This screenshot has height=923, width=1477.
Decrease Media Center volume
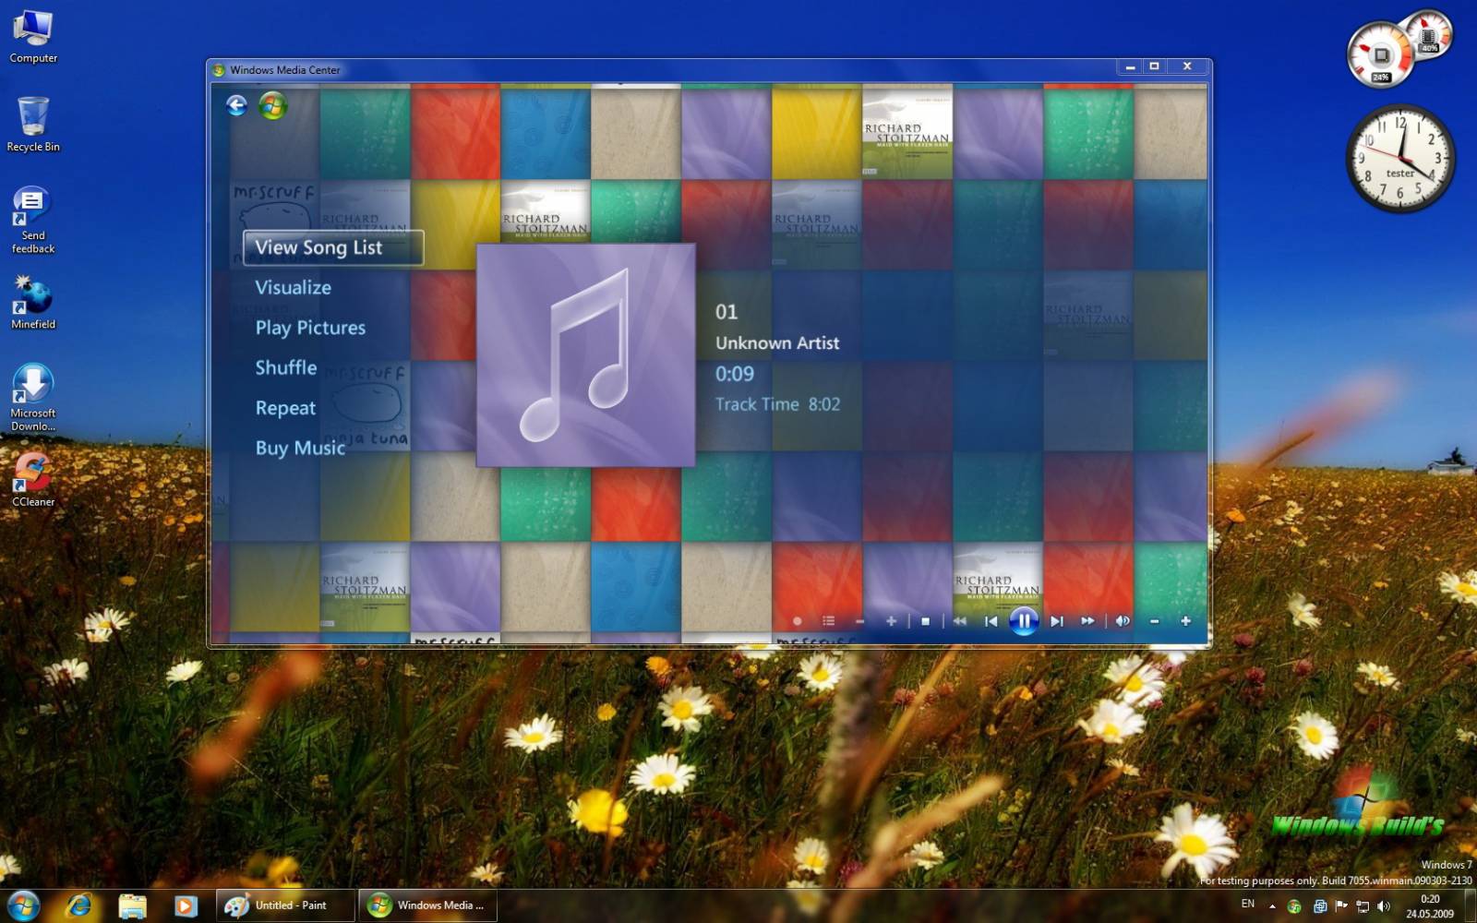coord(1154,621)
